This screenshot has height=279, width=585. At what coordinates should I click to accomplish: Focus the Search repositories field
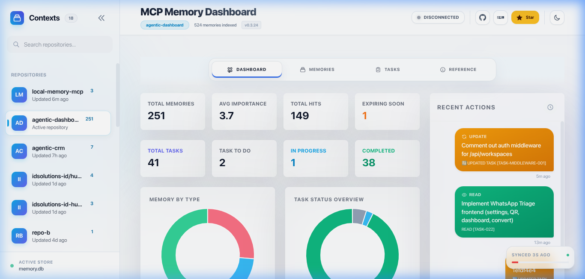60,44
